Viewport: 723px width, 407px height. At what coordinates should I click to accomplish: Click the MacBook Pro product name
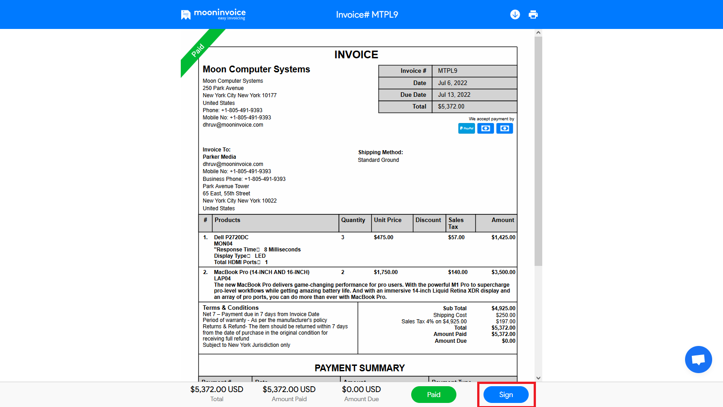[x=262, y=272]
